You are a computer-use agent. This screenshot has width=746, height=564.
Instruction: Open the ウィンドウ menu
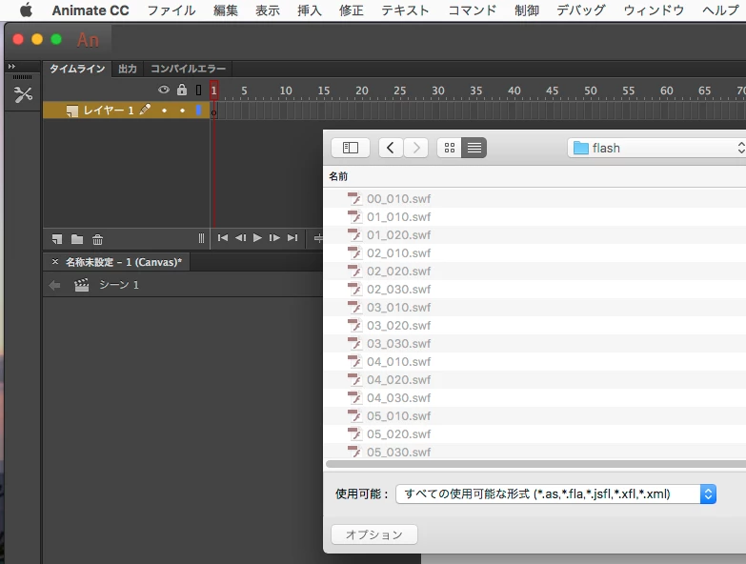click(x=654, y=10)
